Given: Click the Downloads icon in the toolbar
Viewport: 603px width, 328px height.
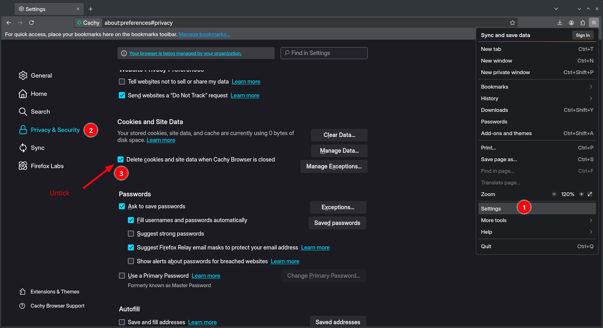Looking at the screenshot, I should (x=560, y=23).
